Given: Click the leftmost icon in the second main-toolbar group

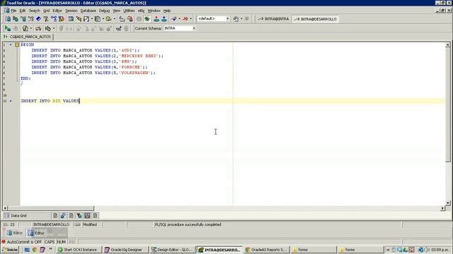Looking at the screenshot, I should (122, 19).
